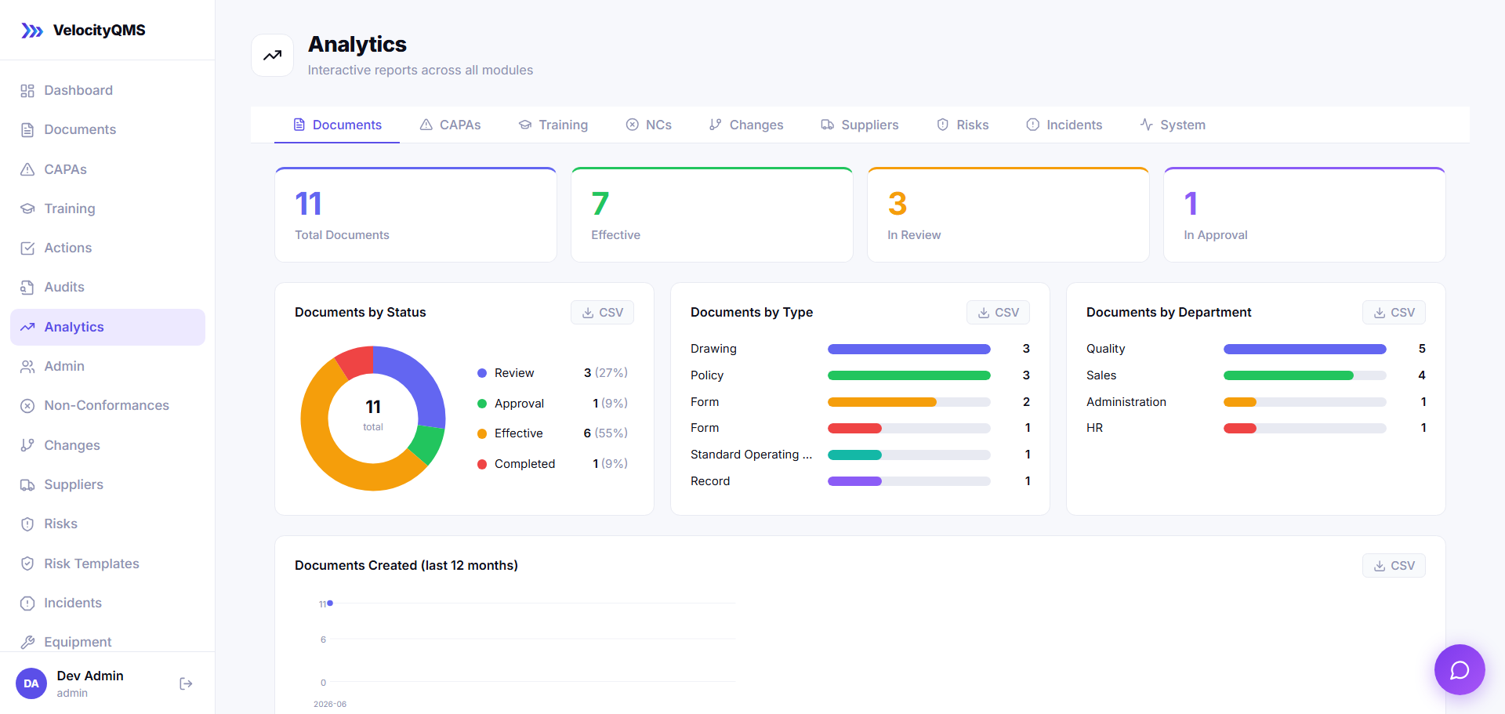Switch to the Incidents analytics tab

click(1064, 125)
